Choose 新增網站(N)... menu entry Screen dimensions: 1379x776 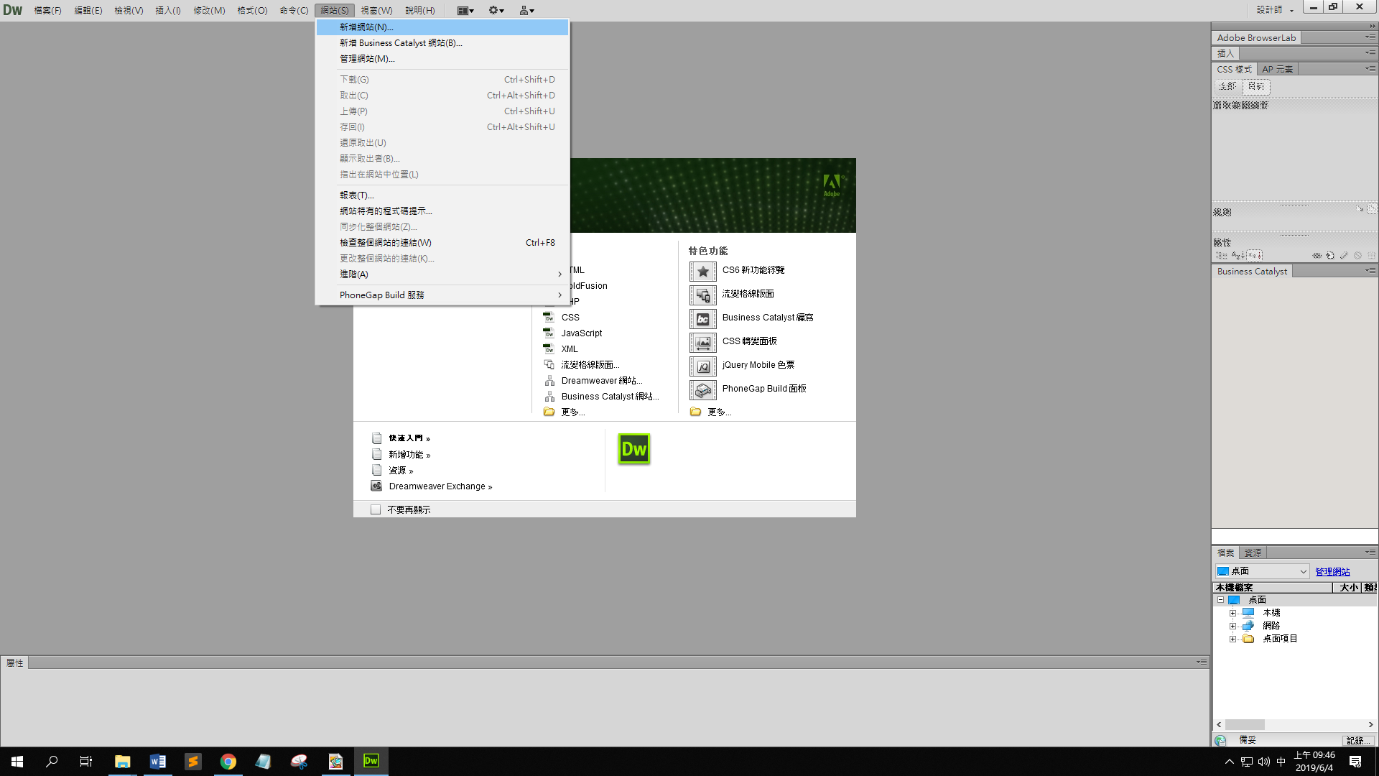(366, 27)
